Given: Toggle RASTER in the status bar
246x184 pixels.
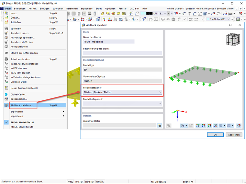Looking at the screenshot, I should click(79, 182).
